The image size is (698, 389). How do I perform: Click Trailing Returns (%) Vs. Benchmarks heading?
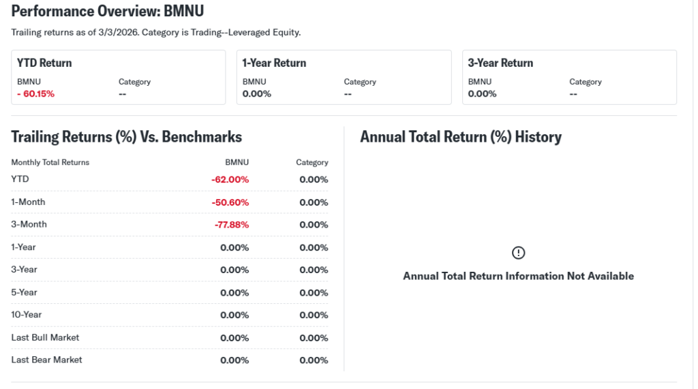[x=127, y=137]
